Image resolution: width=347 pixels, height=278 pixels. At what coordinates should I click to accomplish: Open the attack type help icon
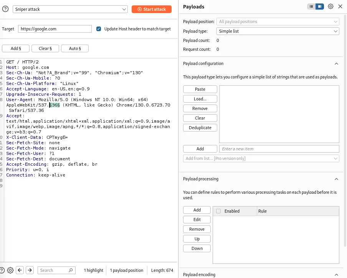5,9
